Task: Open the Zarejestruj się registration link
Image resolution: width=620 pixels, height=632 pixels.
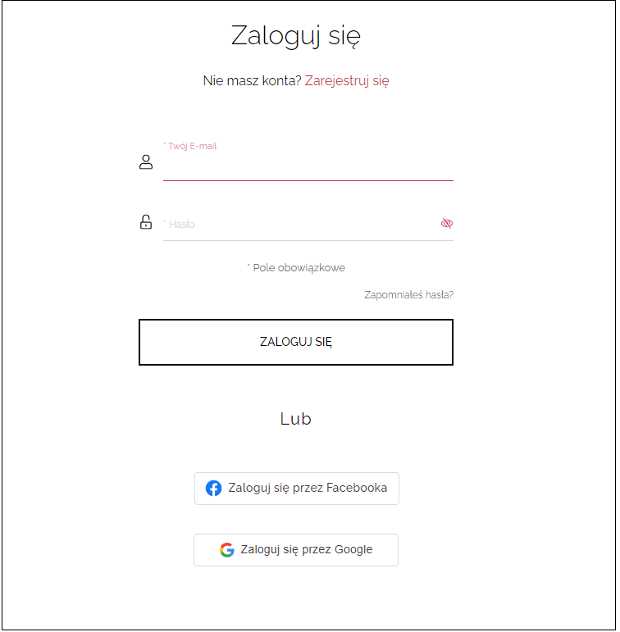Action: (x=347, y=80)
